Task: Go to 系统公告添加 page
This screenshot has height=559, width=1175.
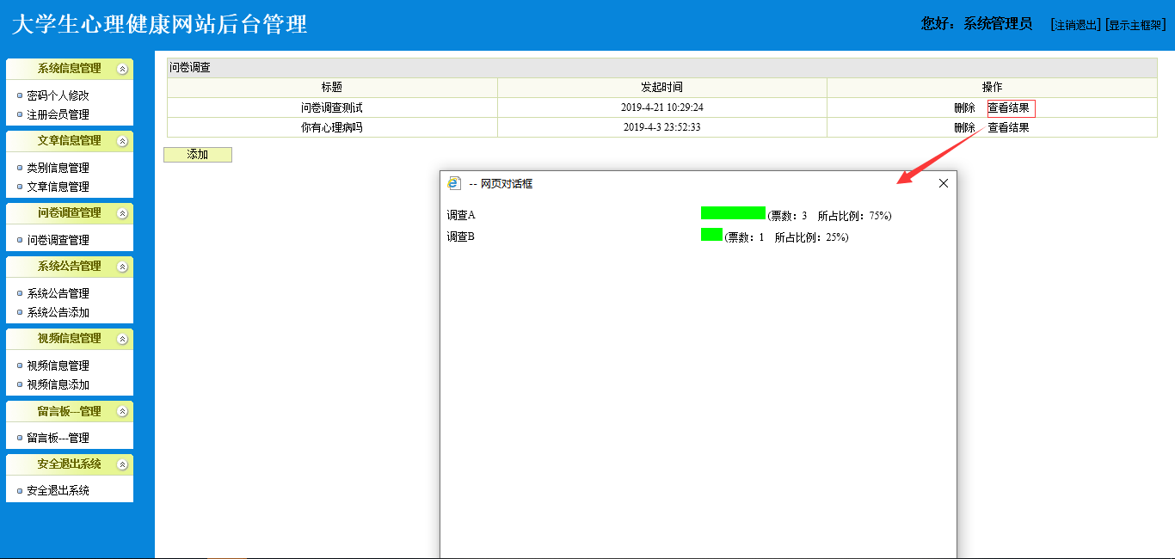Action: [x=58, y=312]
